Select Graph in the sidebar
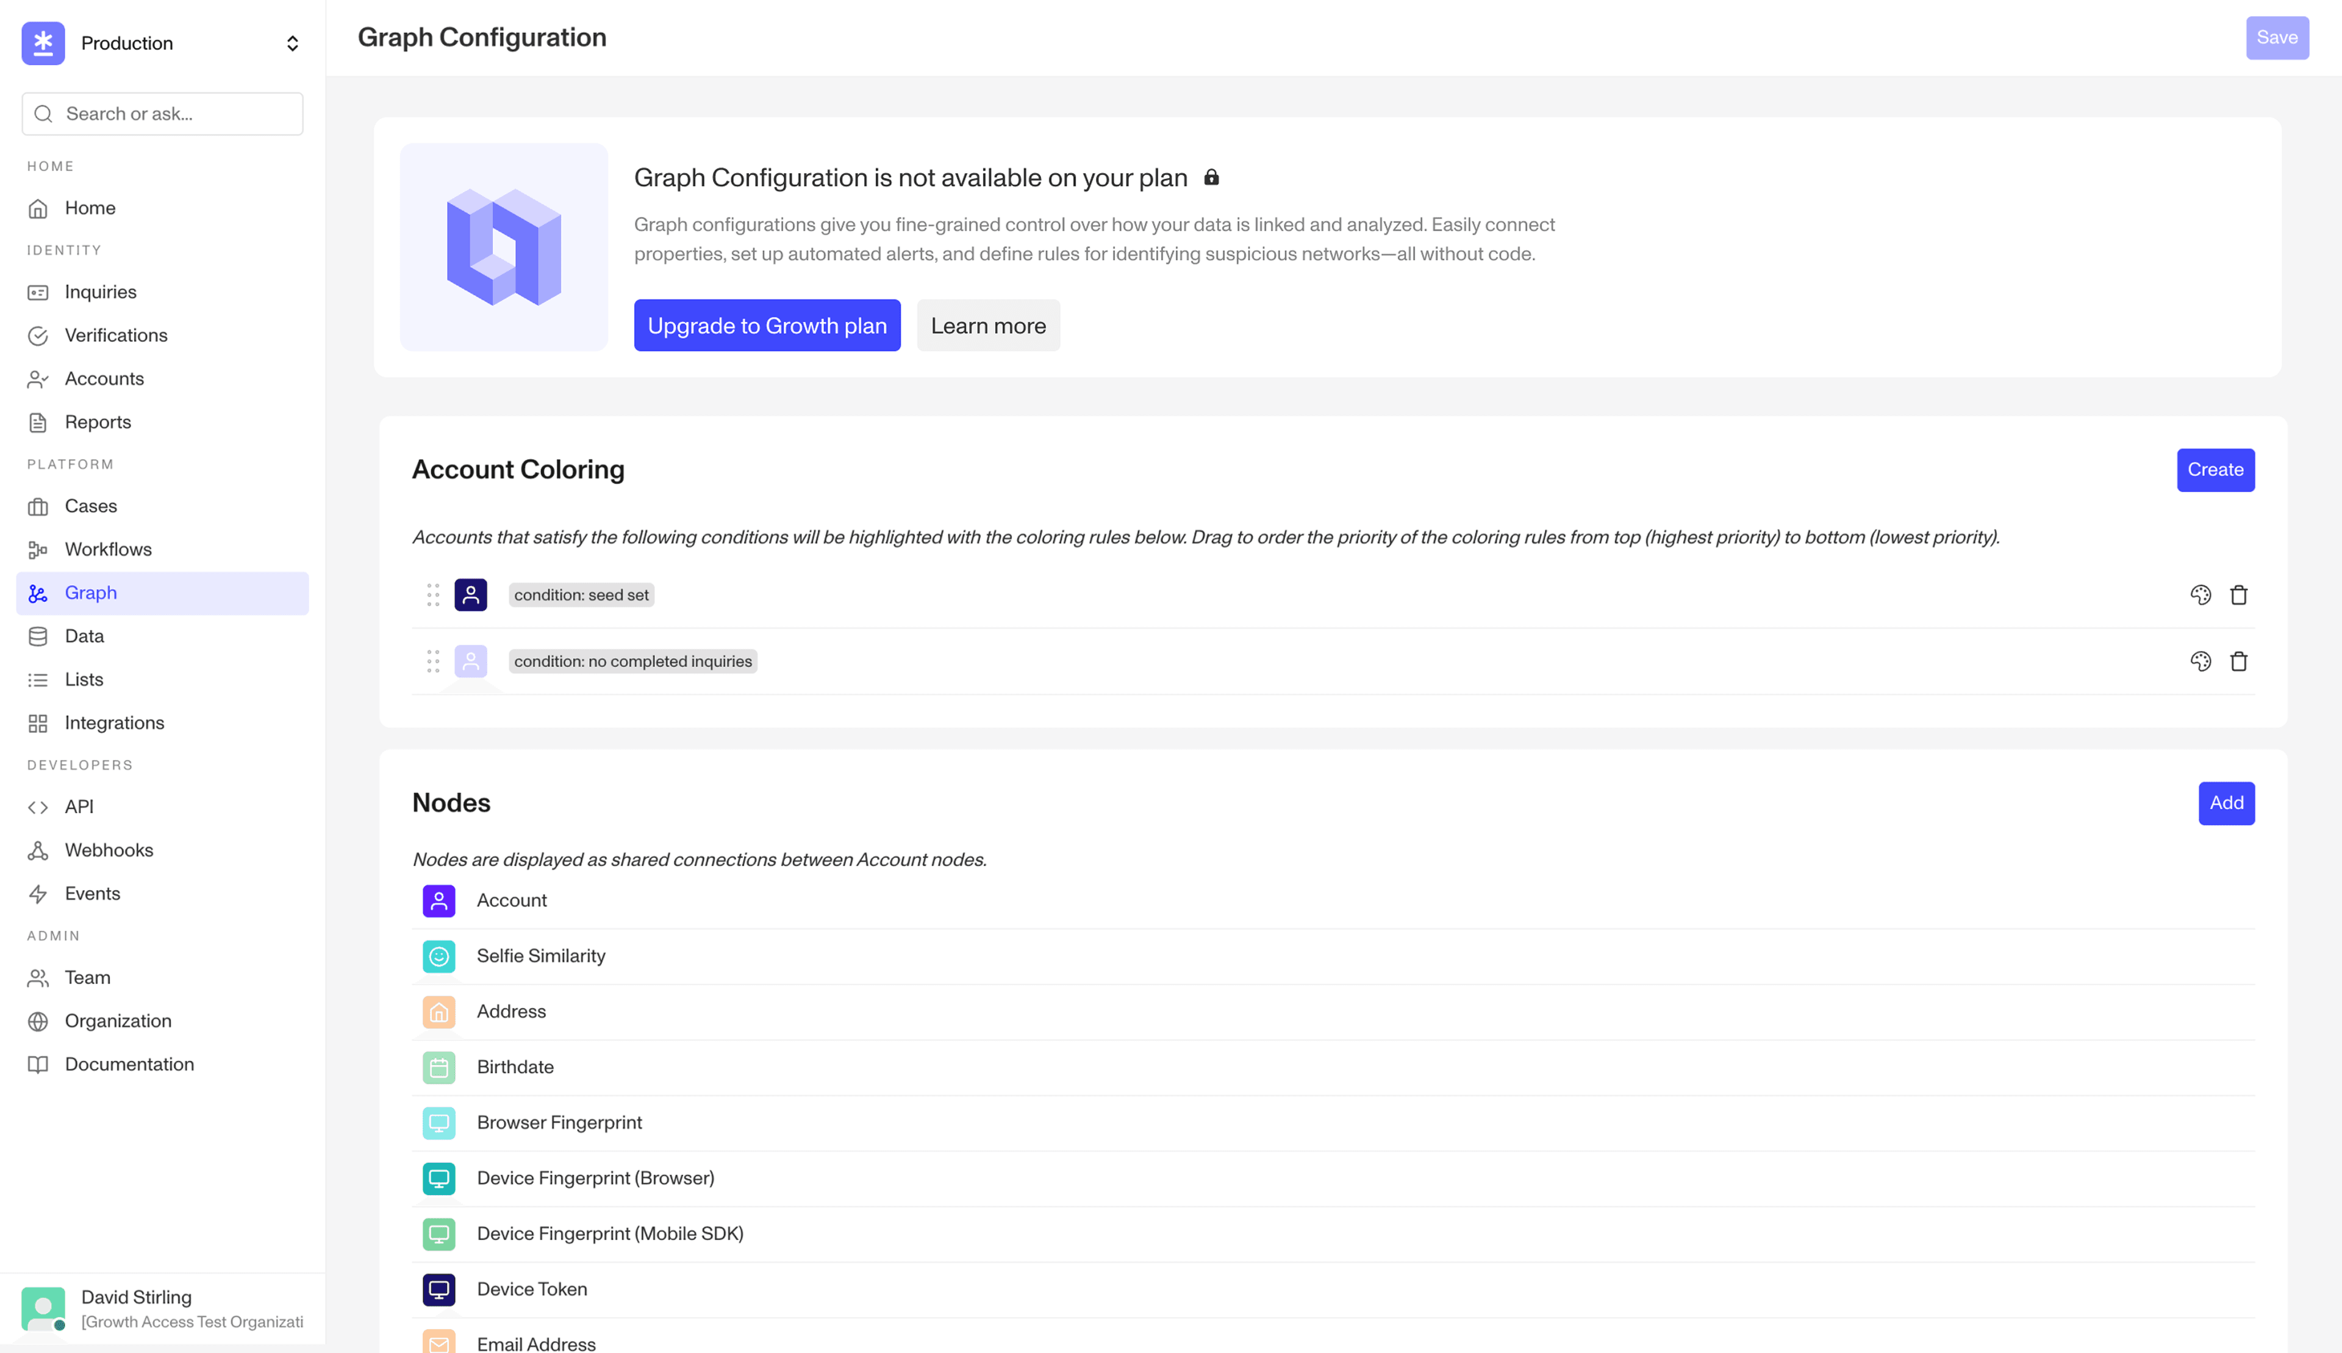Screen dimensions: 2342x1353 [x=163, y=593]
